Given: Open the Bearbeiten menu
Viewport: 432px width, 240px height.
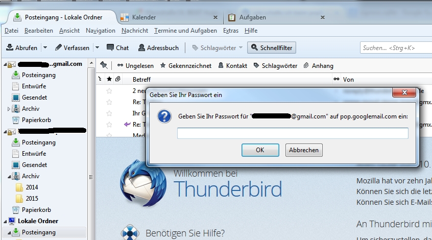Looking at the screenshot, I should pyautogui.click(x=39, y=31).
